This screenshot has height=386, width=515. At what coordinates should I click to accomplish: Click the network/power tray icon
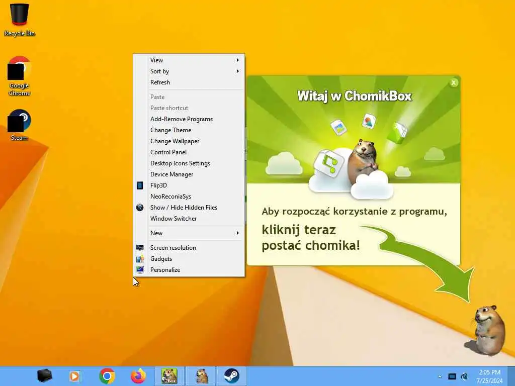(x=464, y=376)
